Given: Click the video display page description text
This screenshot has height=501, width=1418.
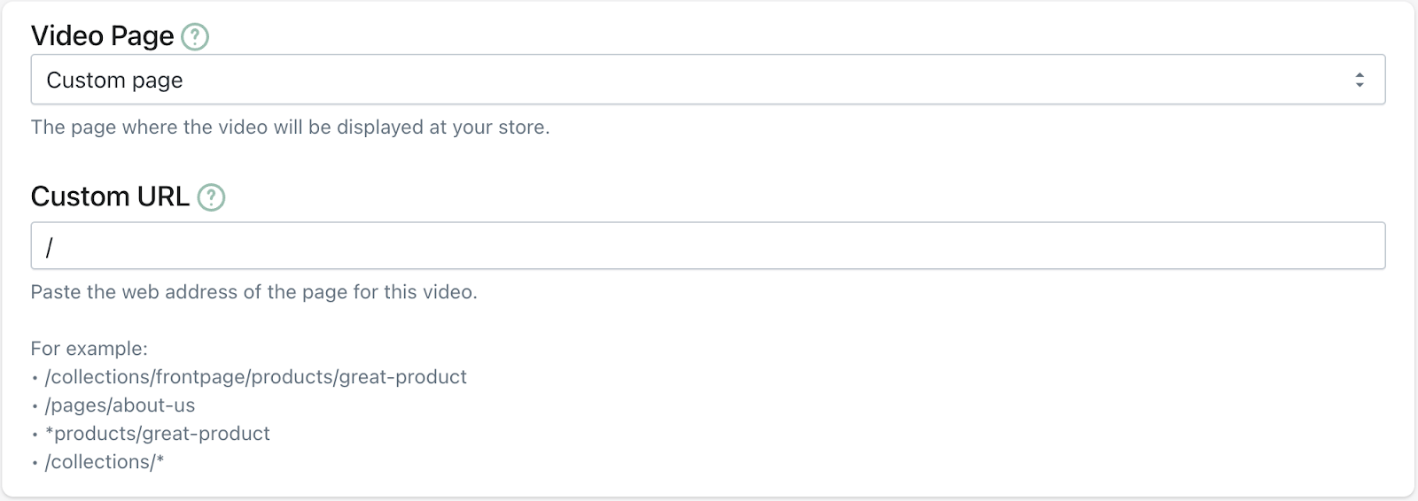Looking at the screenshot, I should click(x=290, y=127).
